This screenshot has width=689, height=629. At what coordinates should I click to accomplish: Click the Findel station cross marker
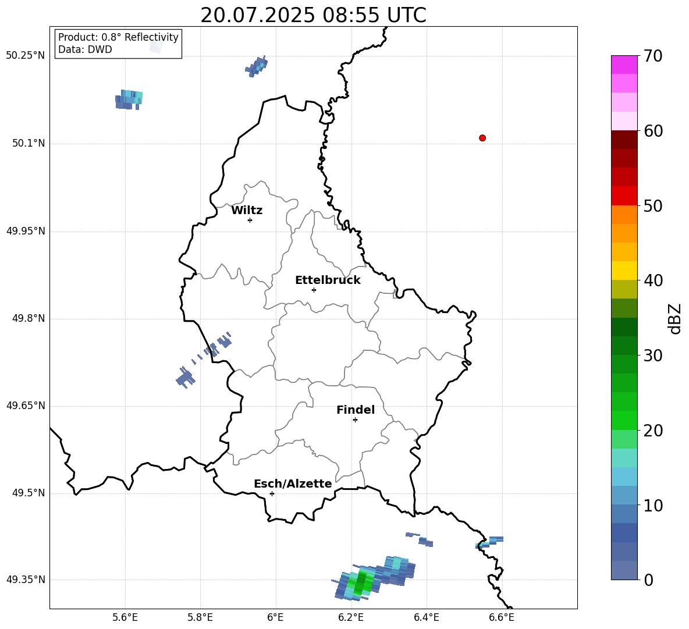click(x=355, y=420)
